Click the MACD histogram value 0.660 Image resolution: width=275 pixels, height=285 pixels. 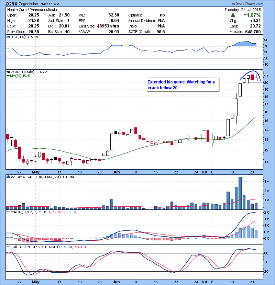[x=72, y=212]
